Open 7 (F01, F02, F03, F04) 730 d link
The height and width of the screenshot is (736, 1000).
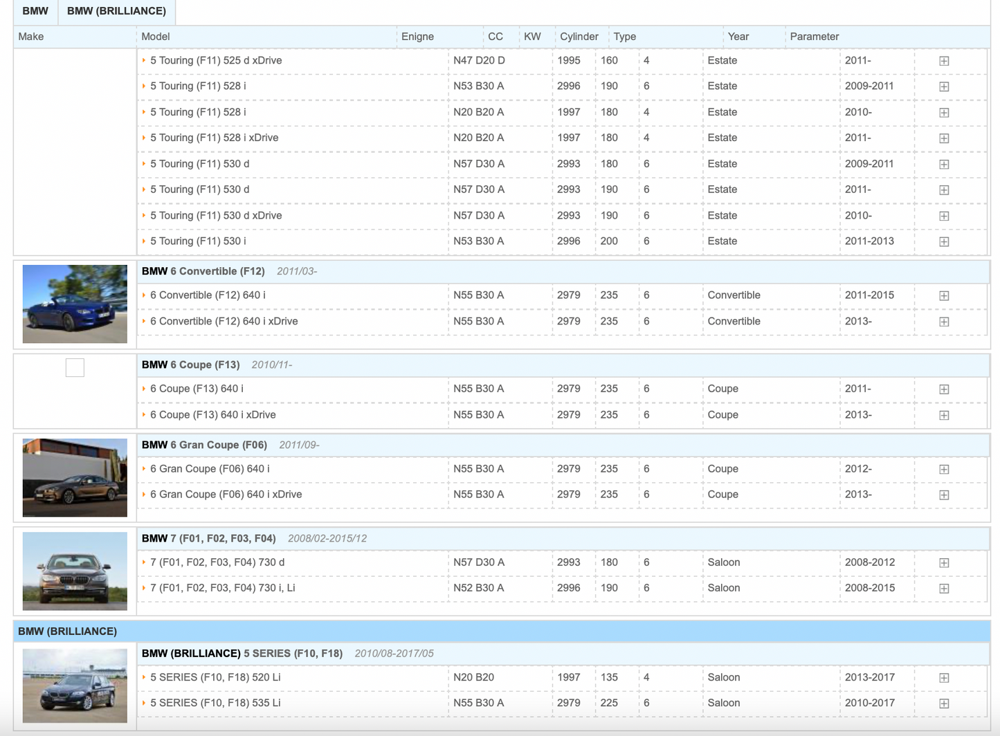click(217, 562)
